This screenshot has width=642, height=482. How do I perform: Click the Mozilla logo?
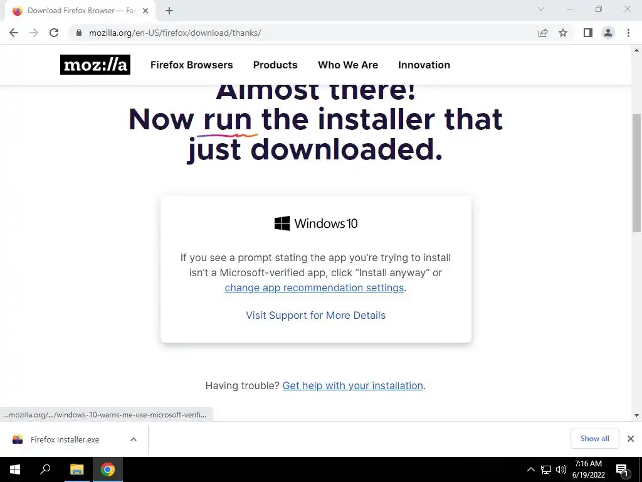tap(95, 65)
